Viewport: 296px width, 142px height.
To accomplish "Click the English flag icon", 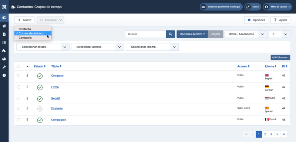I will tap(267, 75).
